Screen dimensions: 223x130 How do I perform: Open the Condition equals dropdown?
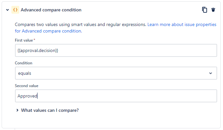click(116, 73)
